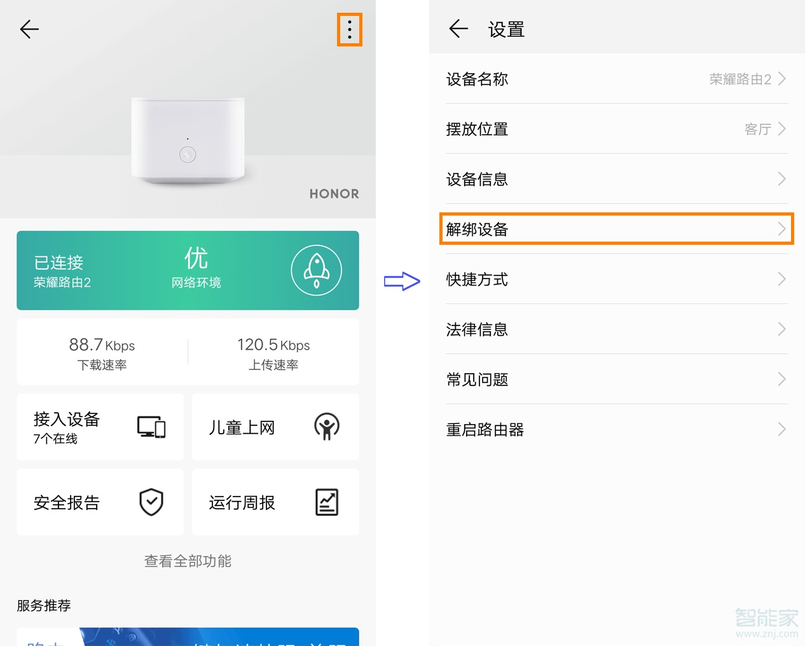The image size is (805, 646).
Task: Open 快捷方式 setting row
Action: pyautogui.click(x=617, y=279)
